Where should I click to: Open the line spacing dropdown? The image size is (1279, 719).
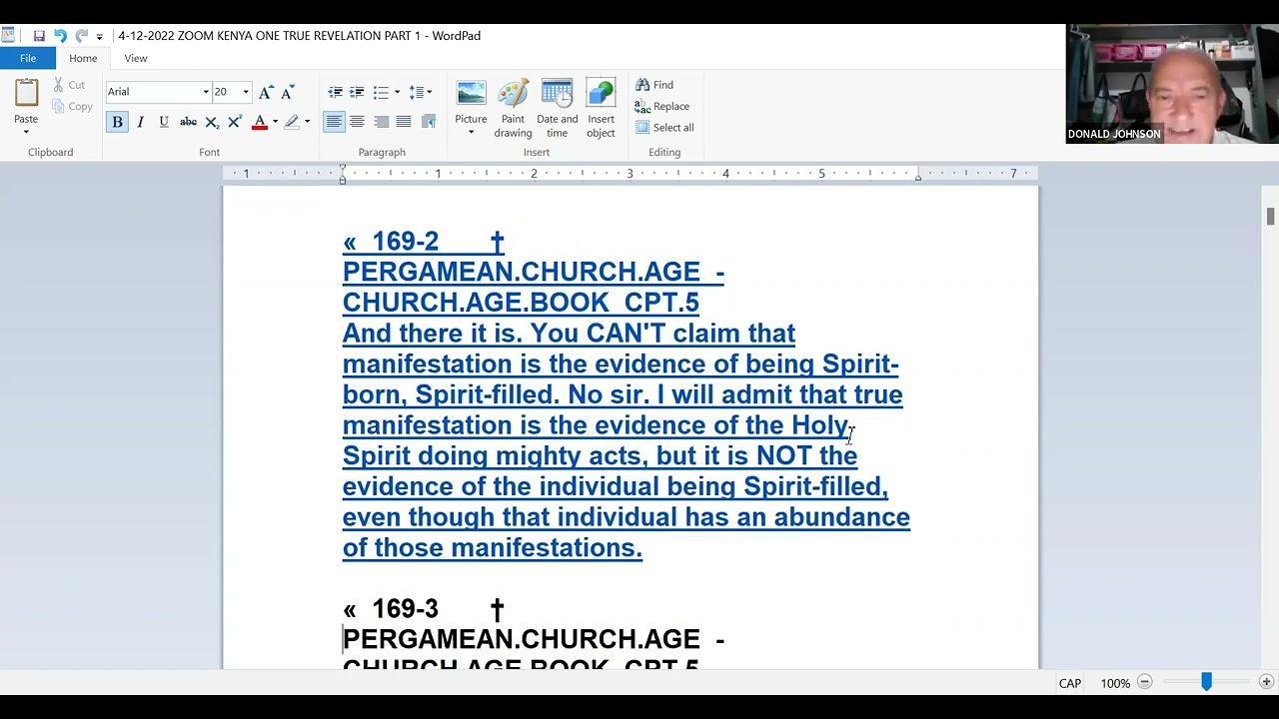point(421,92)
